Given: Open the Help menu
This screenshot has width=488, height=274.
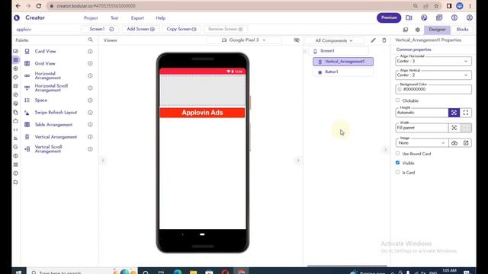Looking at the screenshot, I should [x=161, y=18].
